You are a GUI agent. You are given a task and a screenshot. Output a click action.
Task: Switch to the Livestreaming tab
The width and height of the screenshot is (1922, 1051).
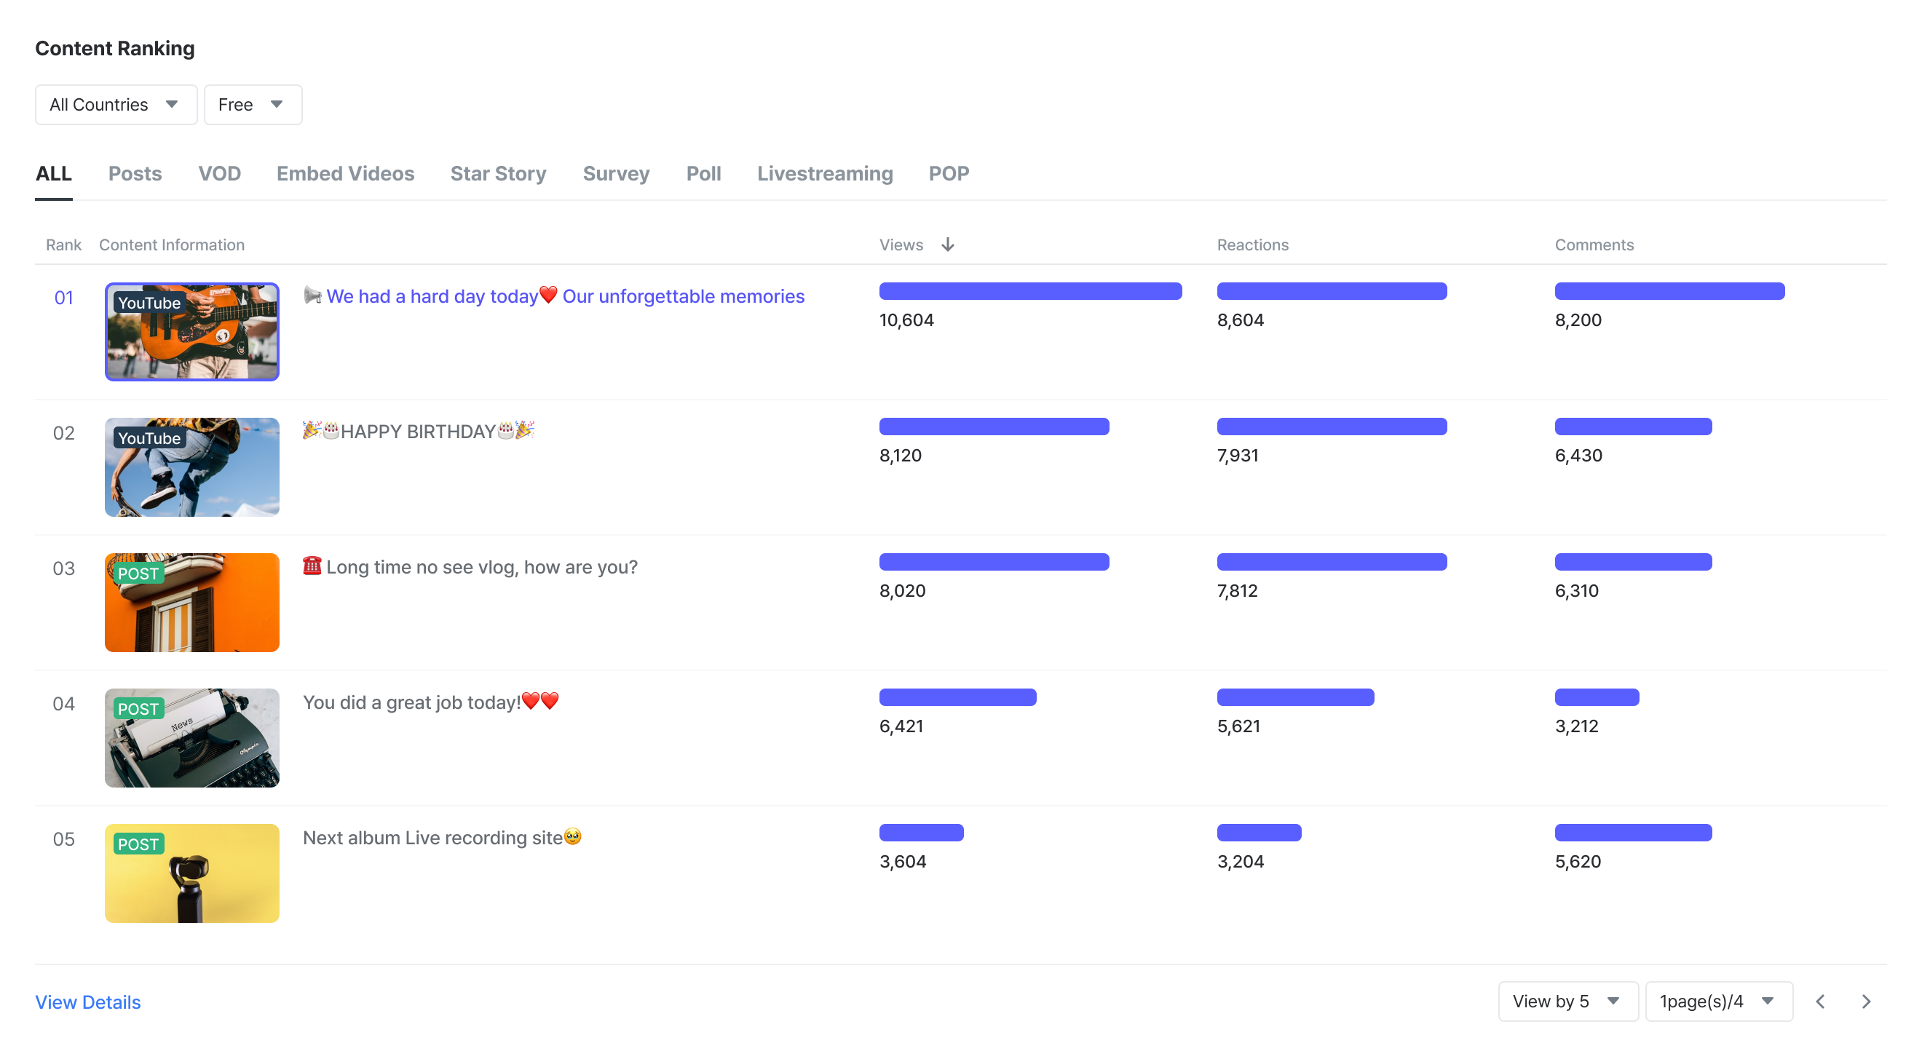pyautogui.click(x=824, y=174)
